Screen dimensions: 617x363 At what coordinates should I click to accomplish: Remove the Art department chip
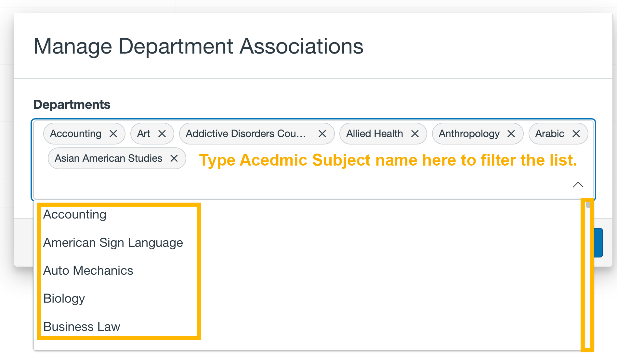[x=162, y=134]
